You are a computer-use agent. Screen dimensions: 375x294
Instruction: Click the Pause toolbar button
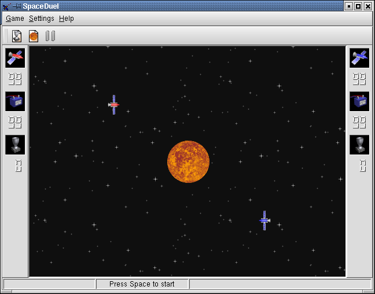[x=50, y=36]
